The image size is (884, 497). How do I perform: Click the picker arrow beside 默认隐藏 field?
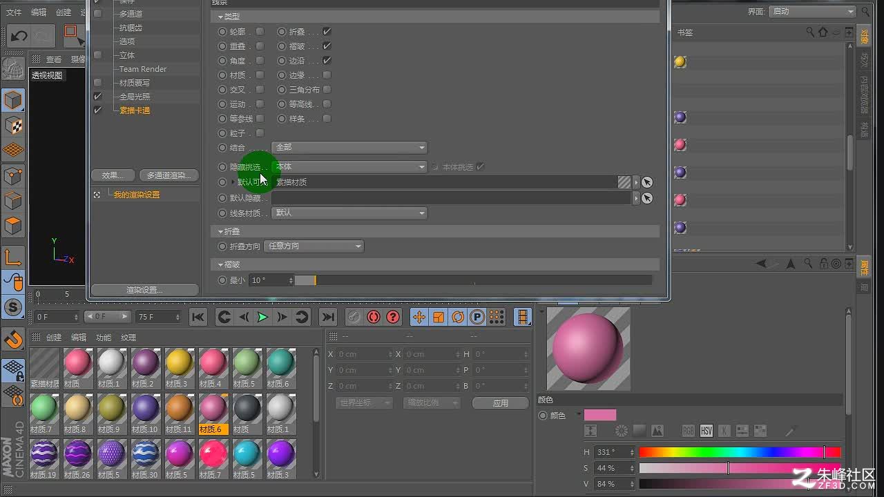coord(647,198)
